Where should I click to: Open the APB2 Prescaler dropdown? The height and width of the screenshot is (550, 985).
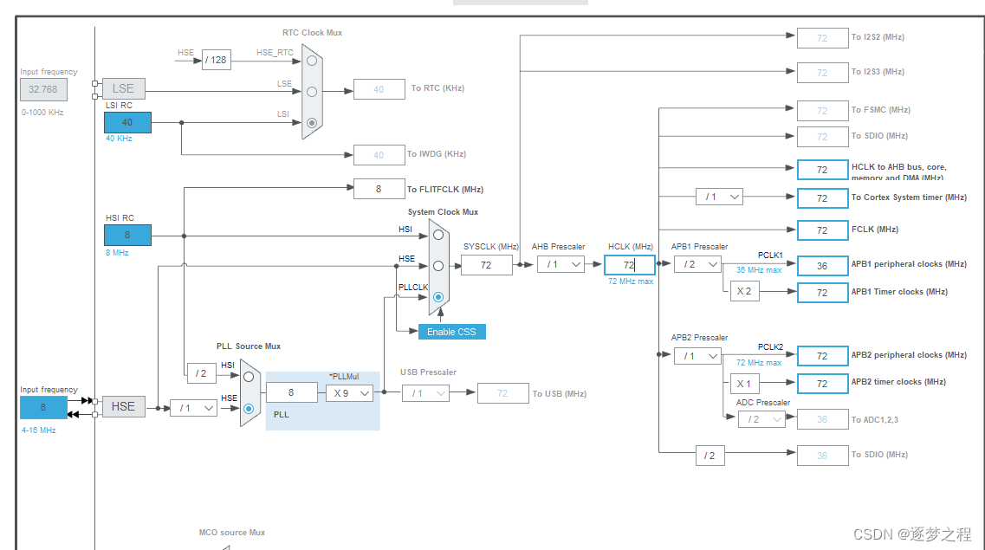tap(697, 356)
